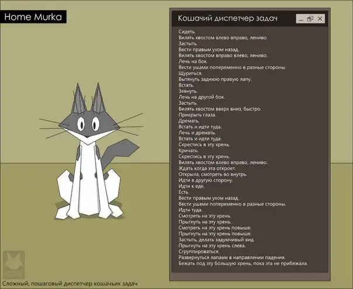
Task: Select the 'Зевнуть.' task line
Action: (189, 91)
